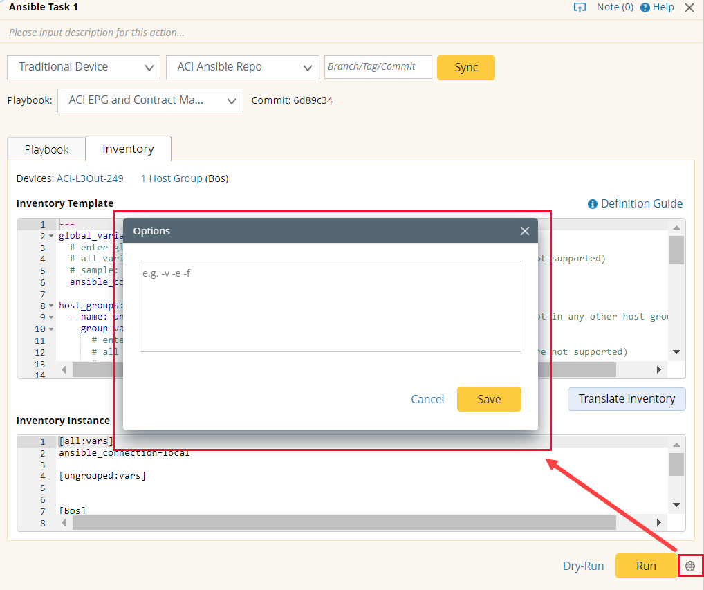
Task: Close the Ansible Task 1 window
Action: pyautogui.click(x=689, y=8)
